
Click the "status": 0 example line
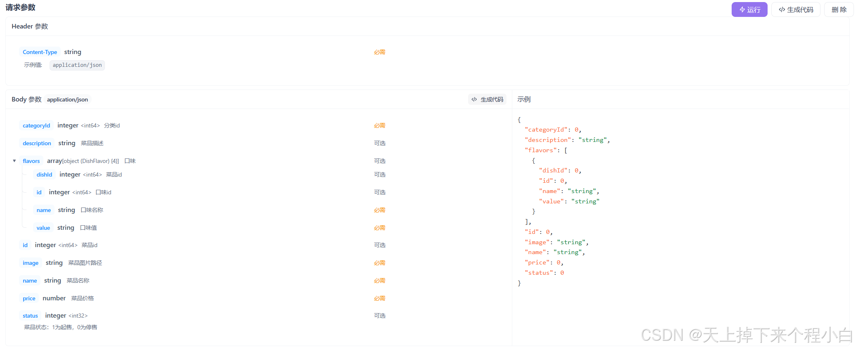[x=544, y=273]
